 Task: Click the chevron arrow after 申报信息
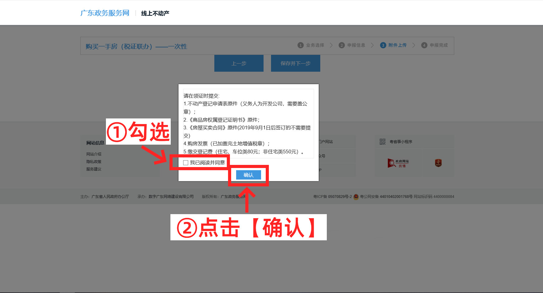point(372,45)
